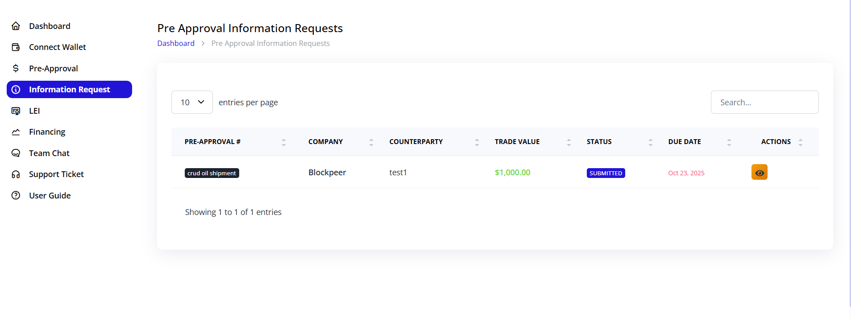Screen dimensions: 851x318
Task: Click the COUNTERPARTY column header label
Action: pos(416,142)
